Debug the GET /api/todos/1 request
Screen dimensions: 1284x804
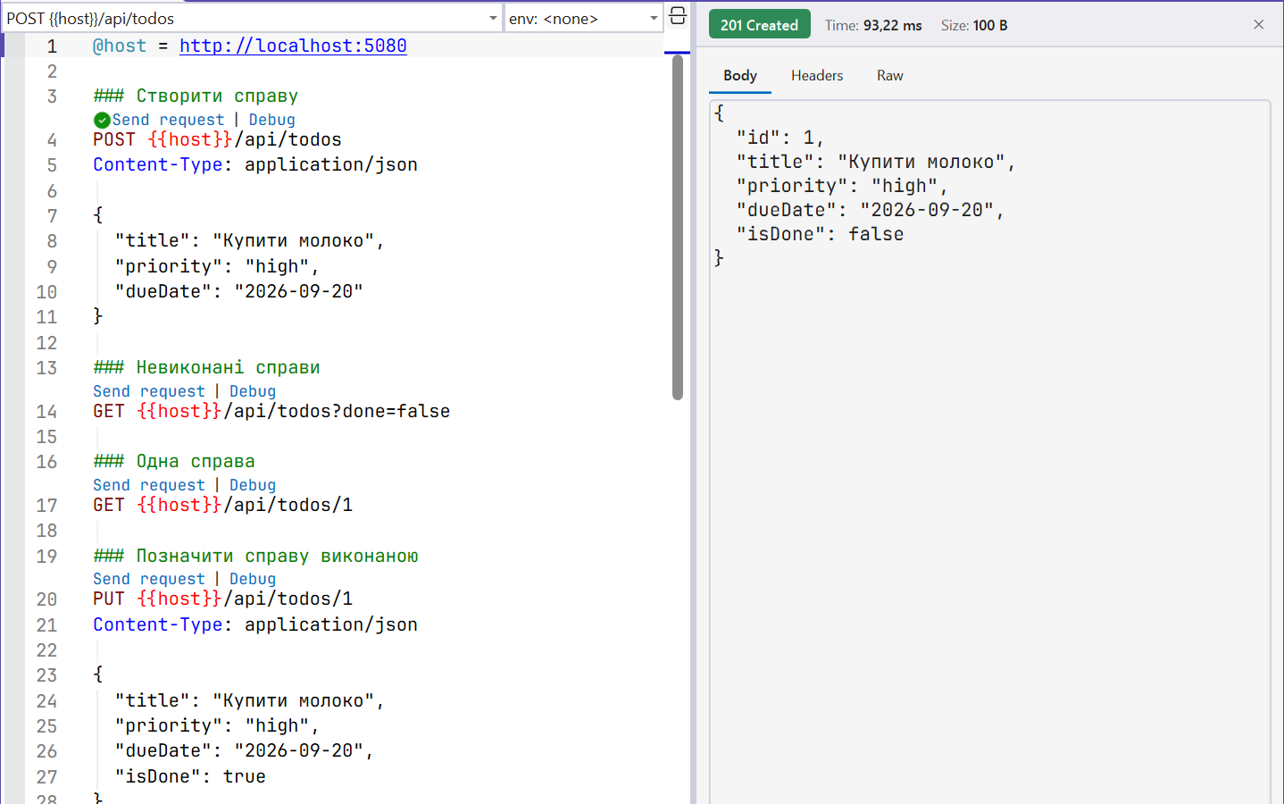click(253, 485)
